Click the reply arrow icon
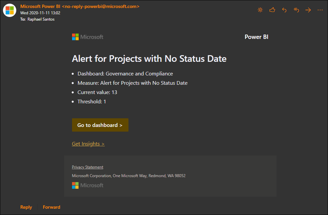 click(x=284, y=10)
